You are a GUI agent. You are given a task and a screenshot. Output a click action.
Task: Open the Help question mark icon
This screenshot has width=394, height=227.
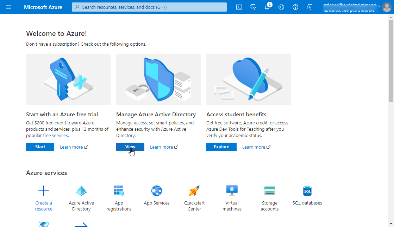(295, 7)
